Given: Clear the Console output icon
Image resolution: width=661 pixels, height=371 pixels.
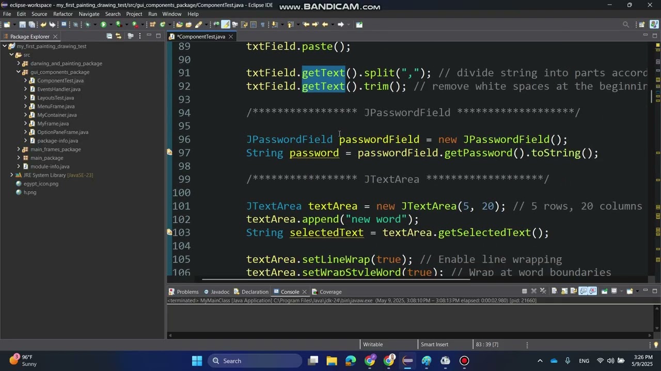Looking at the screenshot, I should coord(554,291).
